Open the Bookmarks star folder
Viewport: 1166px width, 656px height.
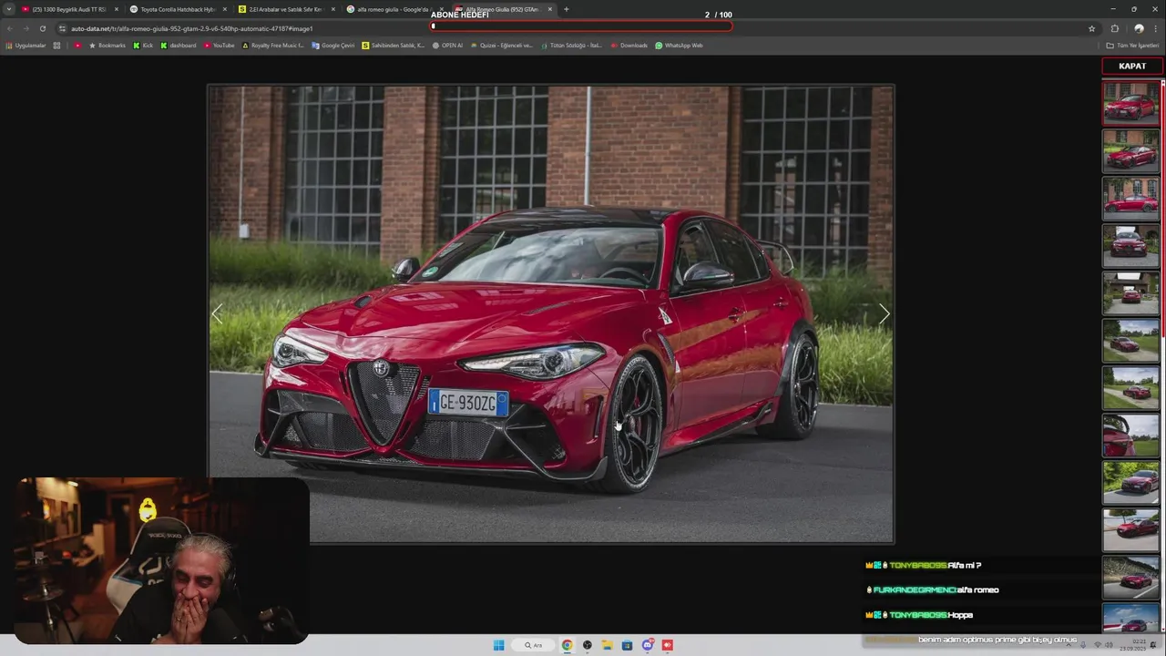(x=107, y=46)
